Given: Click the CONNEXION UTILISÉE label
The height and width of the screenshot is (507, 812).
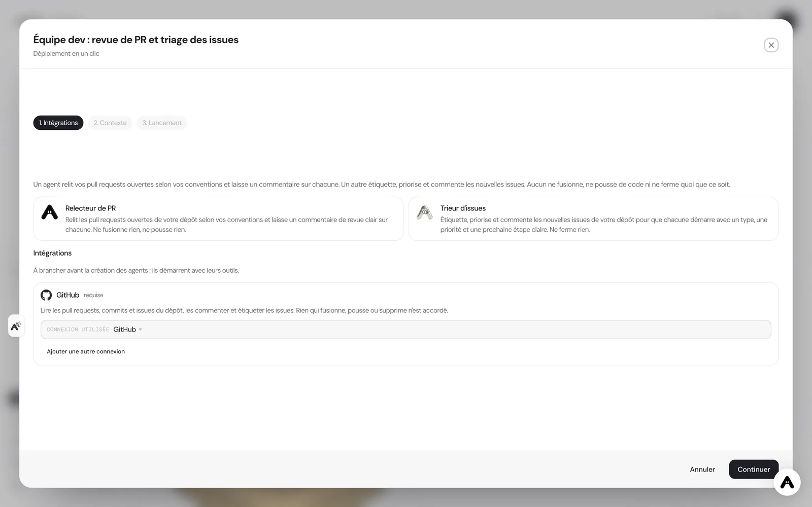Looking at the screenshot, I should (x=78, y=330).
